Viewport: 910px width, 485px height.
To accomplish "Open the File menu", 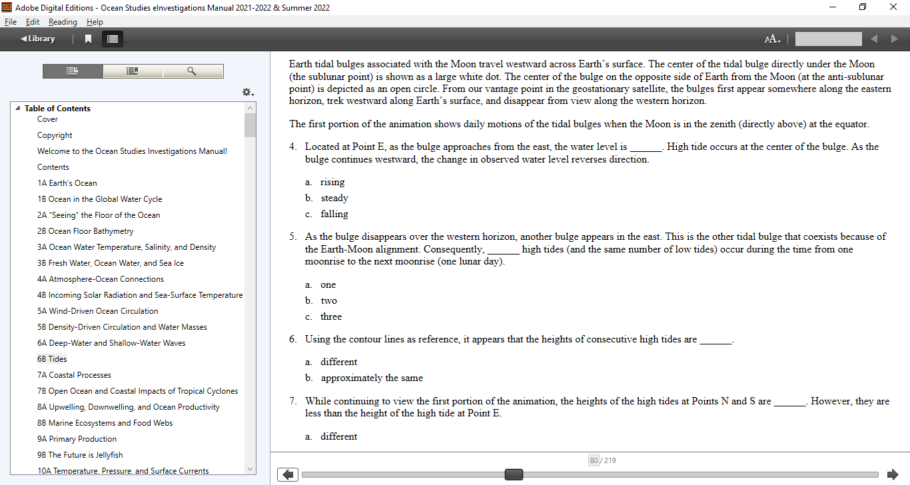I will coord(11,22).
